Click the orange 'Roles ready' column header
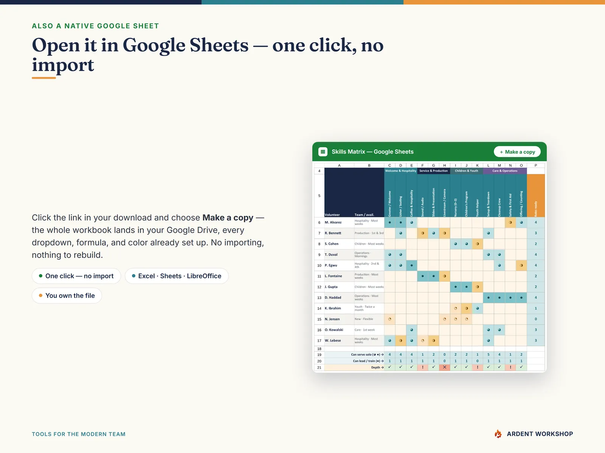This screenshot has height=453, width=605. pyautogui.click(x=536, y=196)
